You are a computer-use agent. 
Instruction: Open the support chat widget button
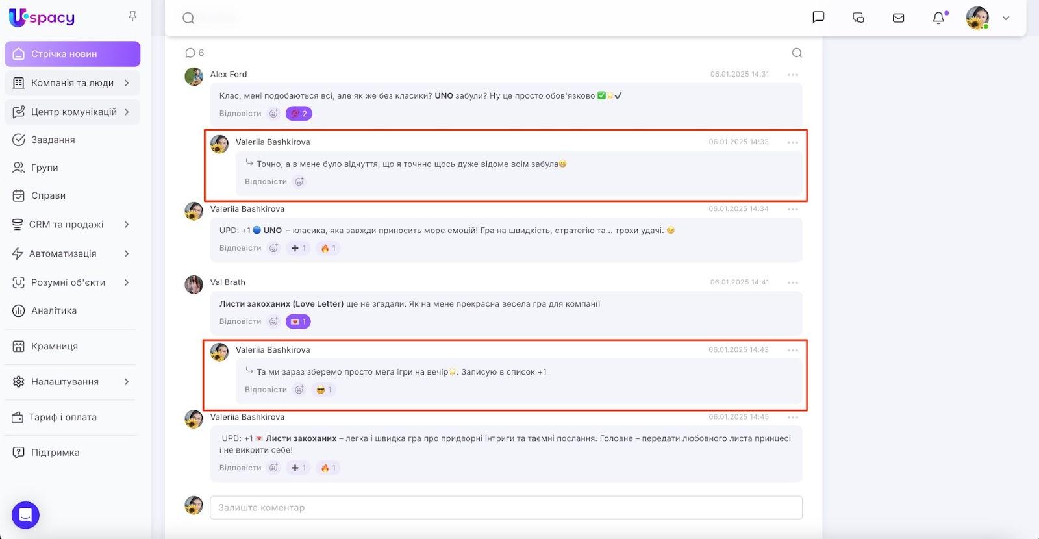pos(25,515)
